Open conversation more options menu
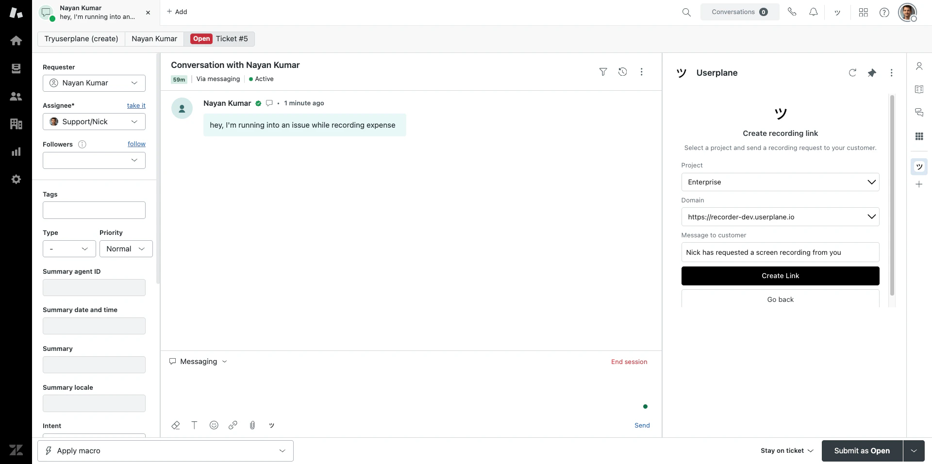 (642, 72)
